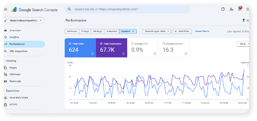Click the Average position help icon

pos(186,54)
